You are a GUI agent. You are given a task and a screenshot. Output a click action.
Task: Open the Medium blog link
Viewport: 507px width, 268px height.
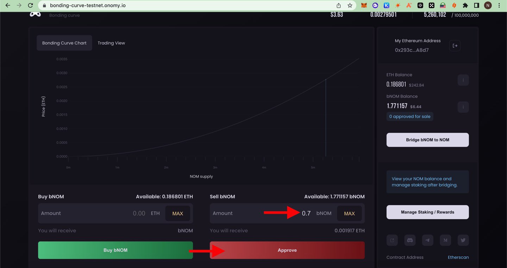(445, 240)
